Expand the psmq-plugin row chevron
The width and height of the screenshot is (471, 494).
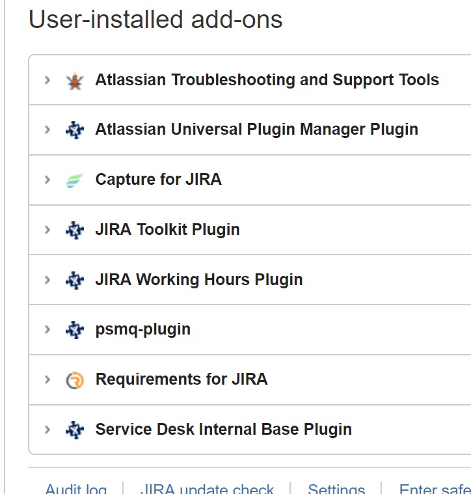pyautogui.click(x=47, y=329)
